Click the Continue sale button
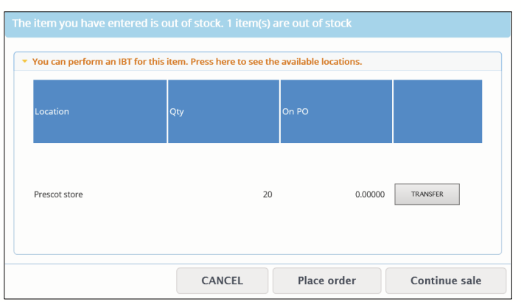This screenshot has height=302, width=521. coord(446,281)
